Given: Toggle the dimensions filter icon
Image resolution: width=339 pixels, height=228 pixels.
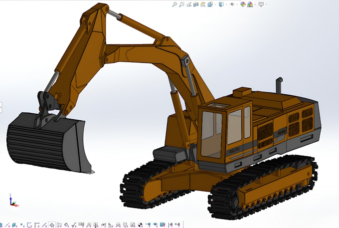Looking at the screenshot, I should coord(59,225).
